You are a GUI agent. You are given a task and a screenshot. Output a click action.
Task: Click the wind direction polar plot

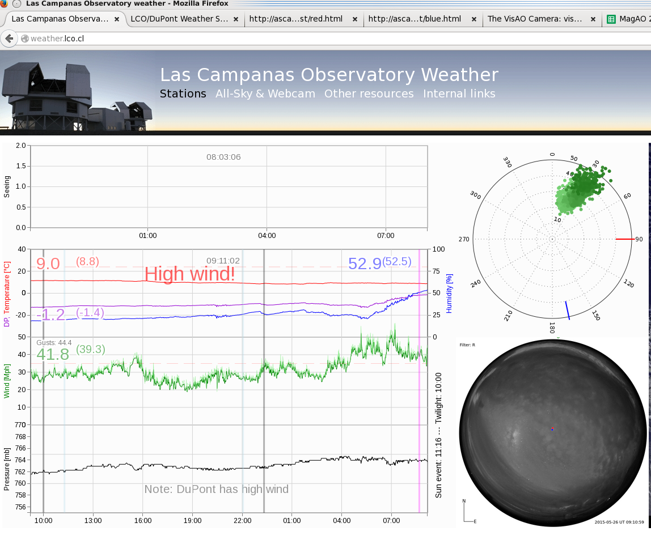[x=552, y=239]
